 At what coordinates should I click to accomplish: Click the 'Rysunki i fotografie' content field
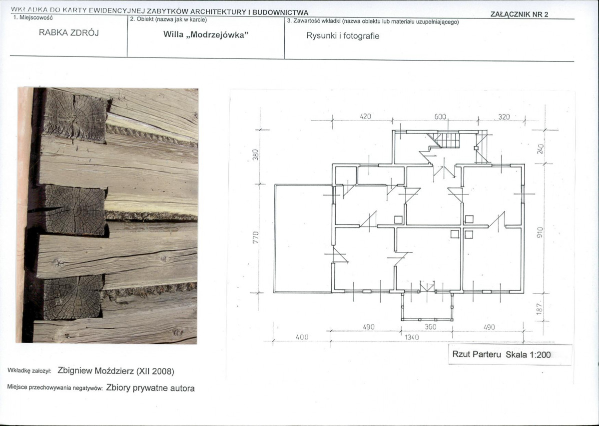pyautogui.click(x=343, y=35)
